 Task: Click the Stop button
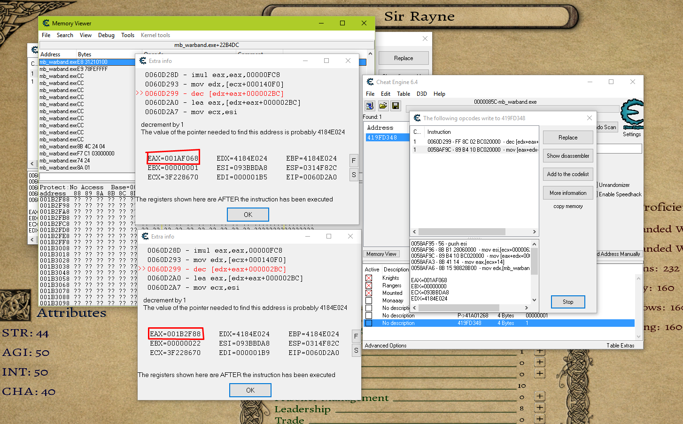pyautogui.click(x=568, y=302)
